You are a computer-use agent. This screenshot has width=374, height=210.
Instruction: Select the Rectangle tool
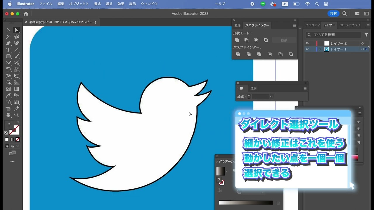8,56
